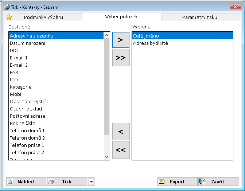Viewport: 245px width, 191px height.
Task: Select Datum narození in available list
Action: (27, 43)
